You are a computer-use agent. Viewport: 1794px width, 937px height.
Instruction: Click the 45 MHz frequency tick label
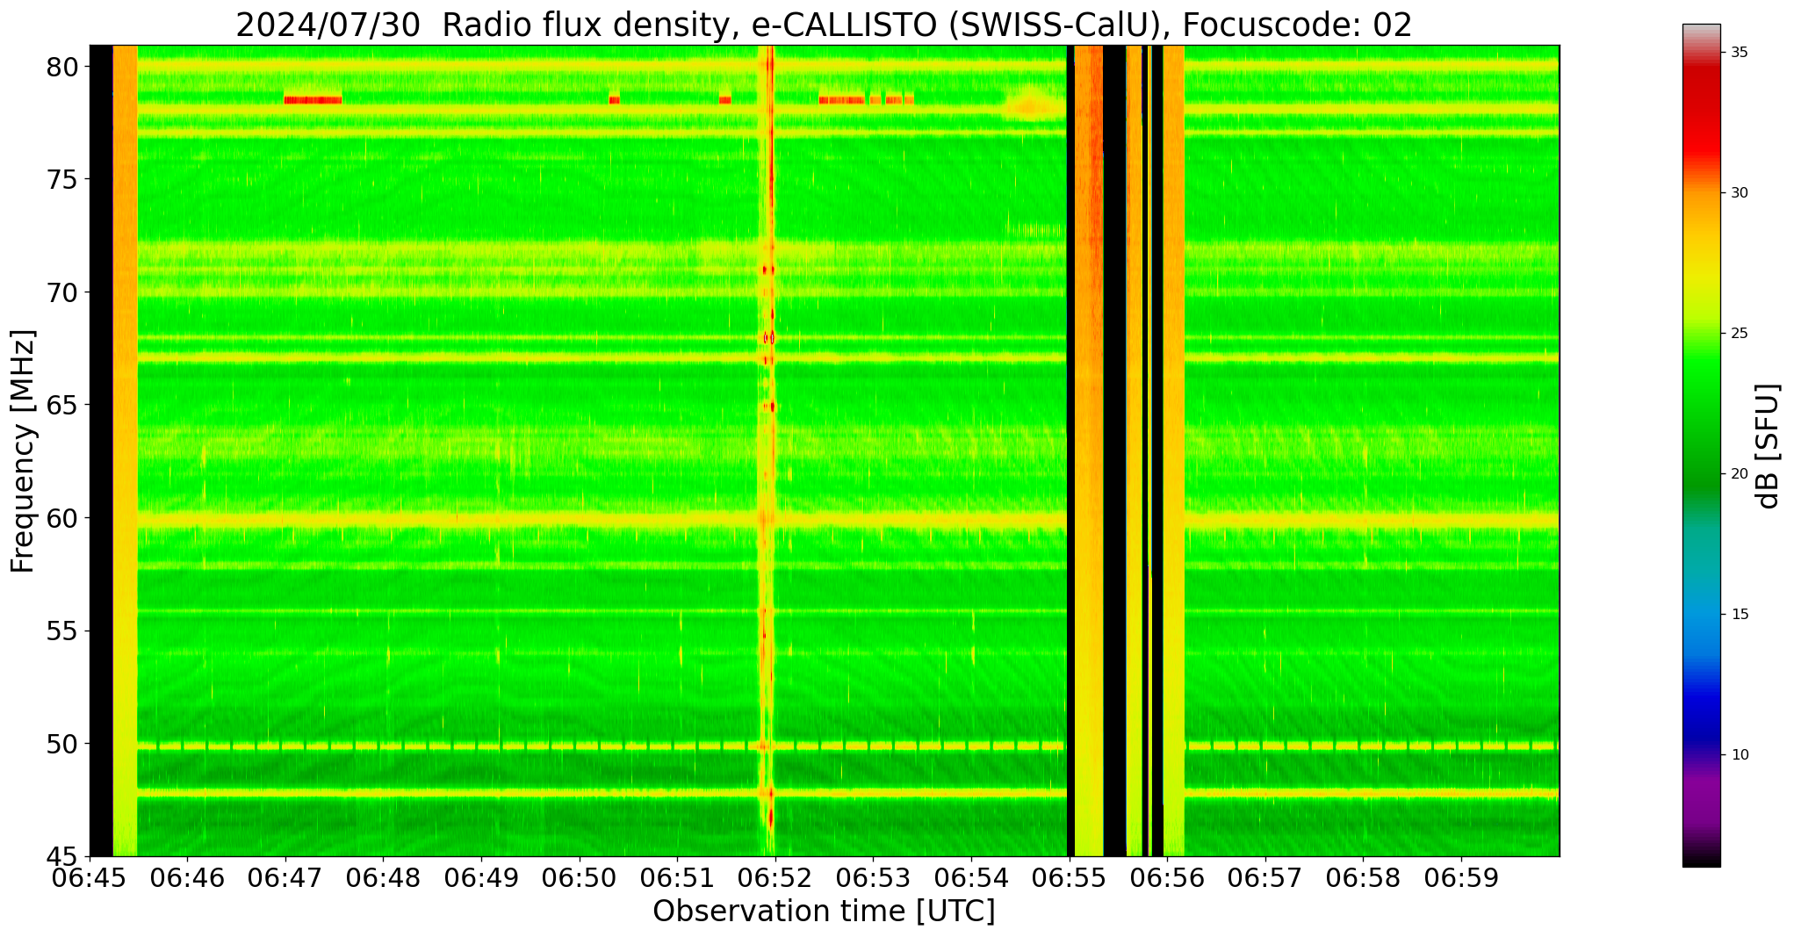[62, 856]
